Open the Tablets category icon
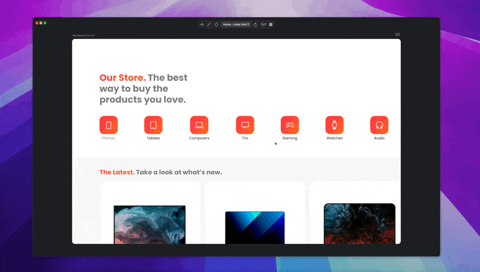The height and width of the screenshot is (272, 480). pyautogui.click(x=154, y=125)
